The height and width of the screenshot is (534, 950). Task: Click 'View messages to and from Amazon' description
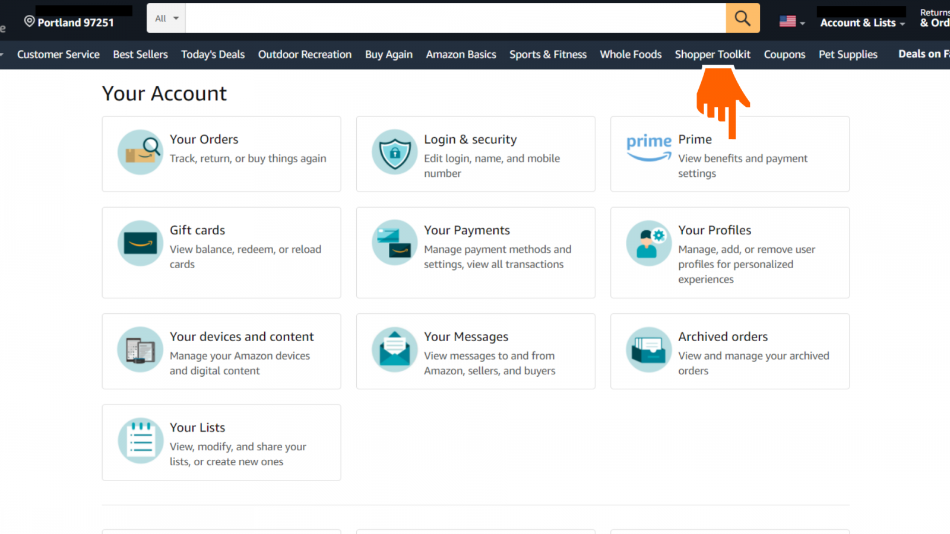489,363
